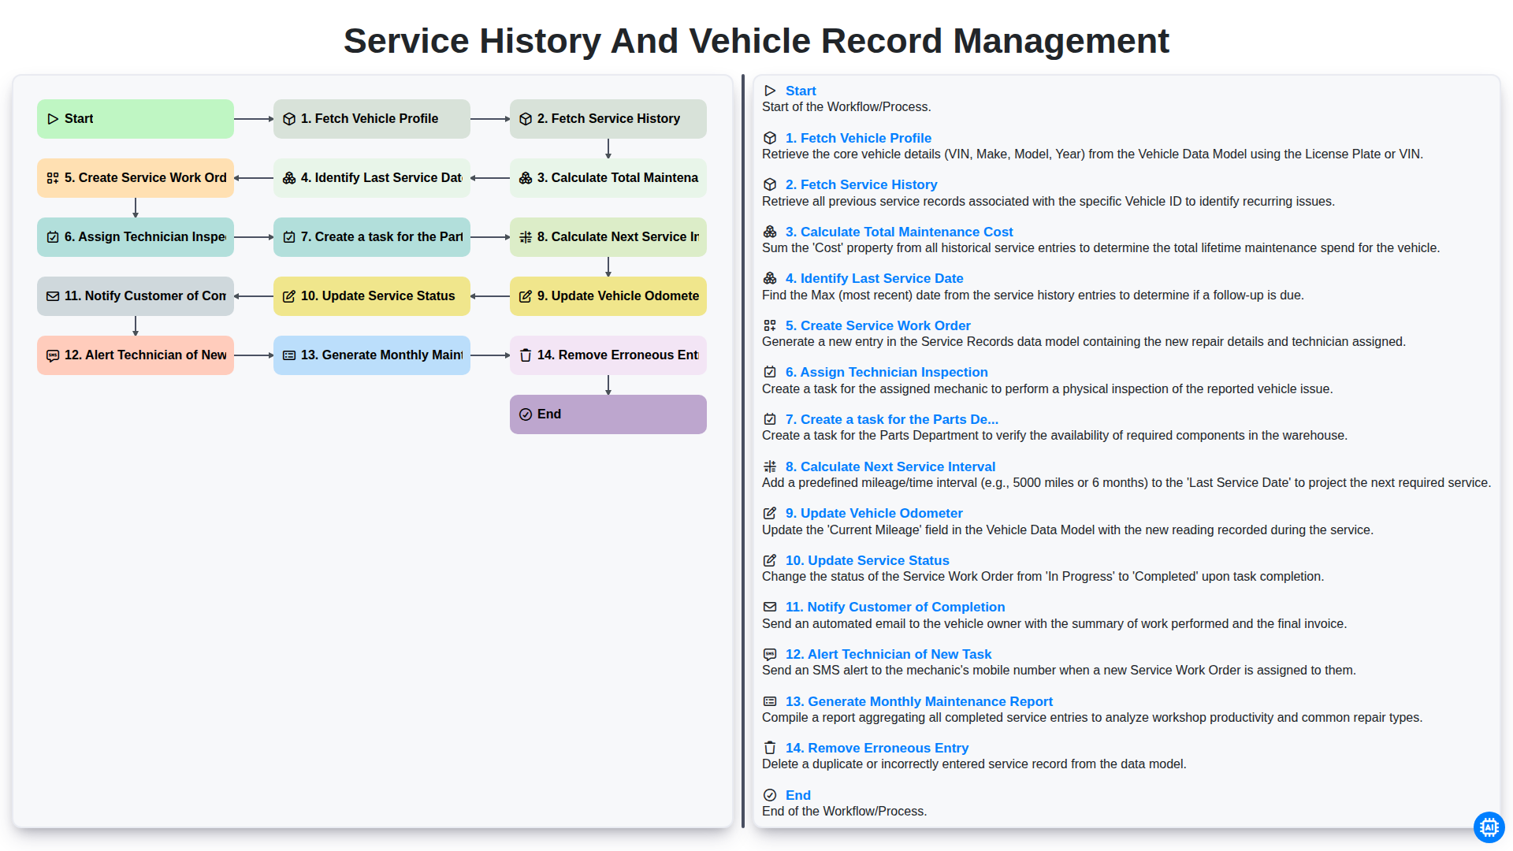Click the report icon in Generate Monthly Maintenance node
The image size is (1513, 851).
289,355
